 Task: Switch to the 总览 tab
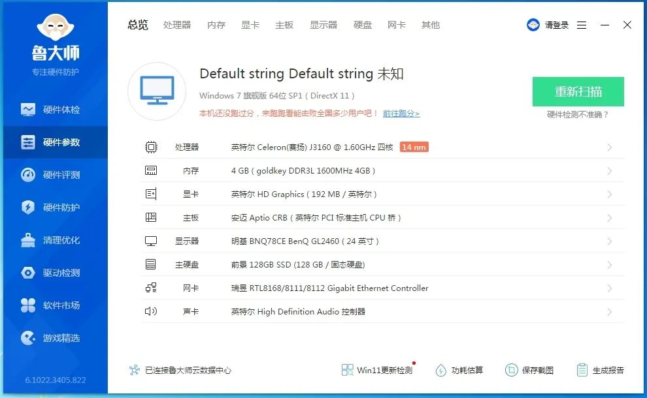[x=138, y=25]
